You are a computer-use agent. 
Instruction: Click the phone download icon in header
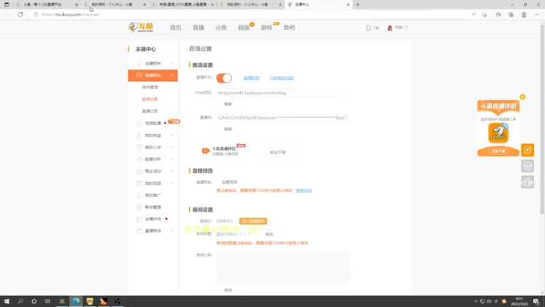tap(369, 27)
